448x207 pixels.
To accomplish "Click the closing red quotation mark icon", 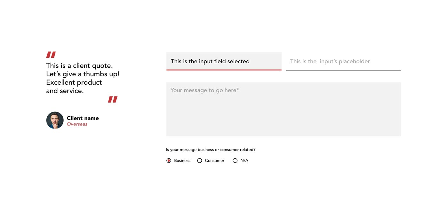I will [113, 99].
